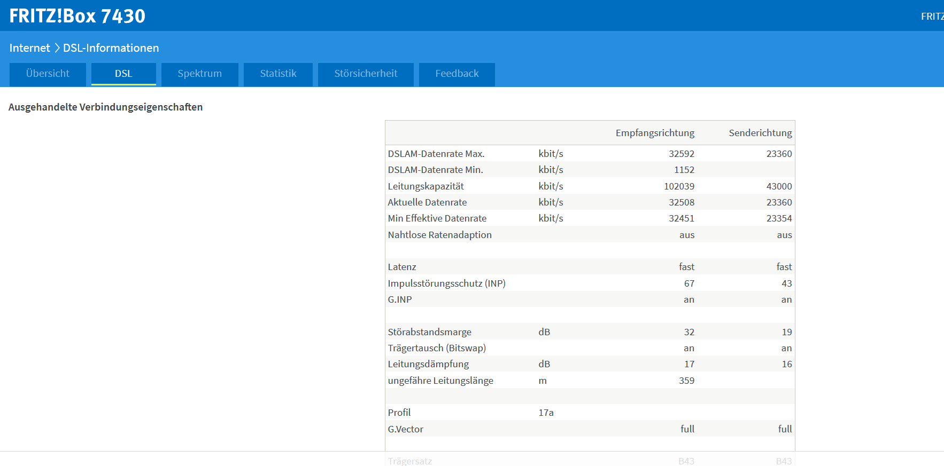Click the INP Senderichtung value 43

(787, 283)
